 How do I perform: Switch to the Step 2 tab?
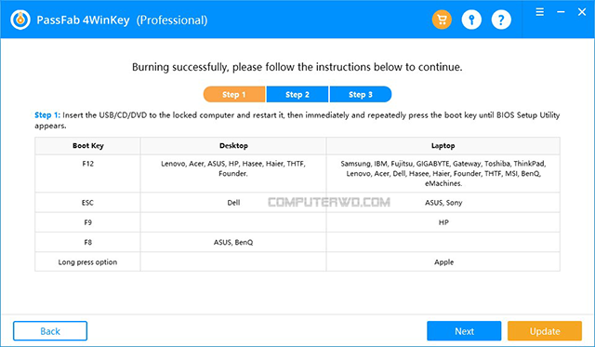tap(297, 95)
